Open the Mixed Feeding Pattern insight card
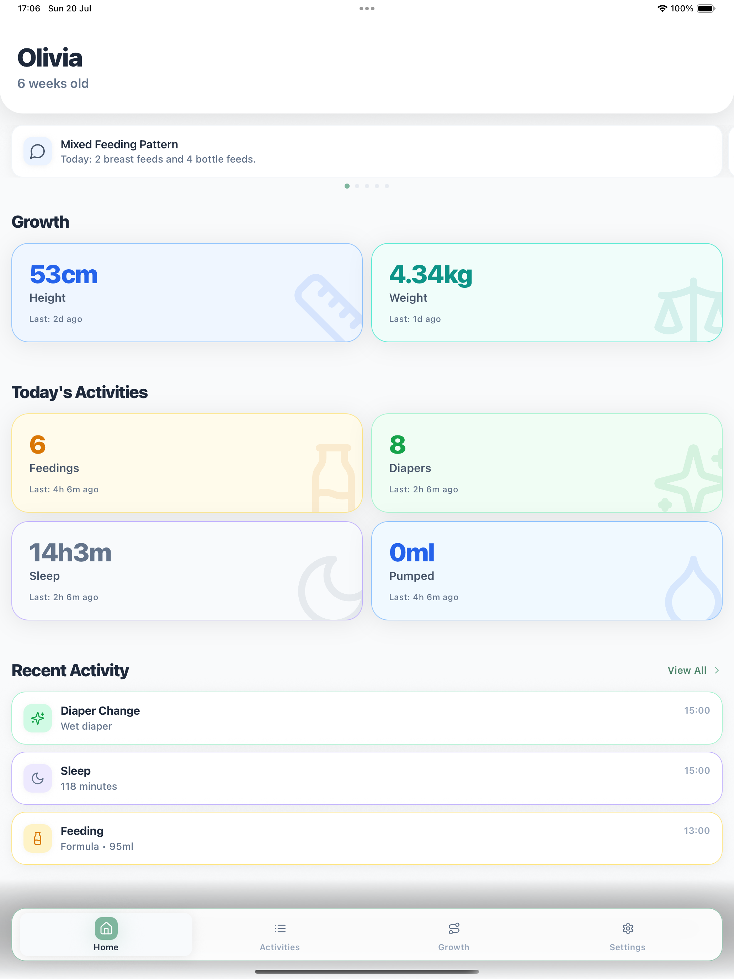 [367, 151]
